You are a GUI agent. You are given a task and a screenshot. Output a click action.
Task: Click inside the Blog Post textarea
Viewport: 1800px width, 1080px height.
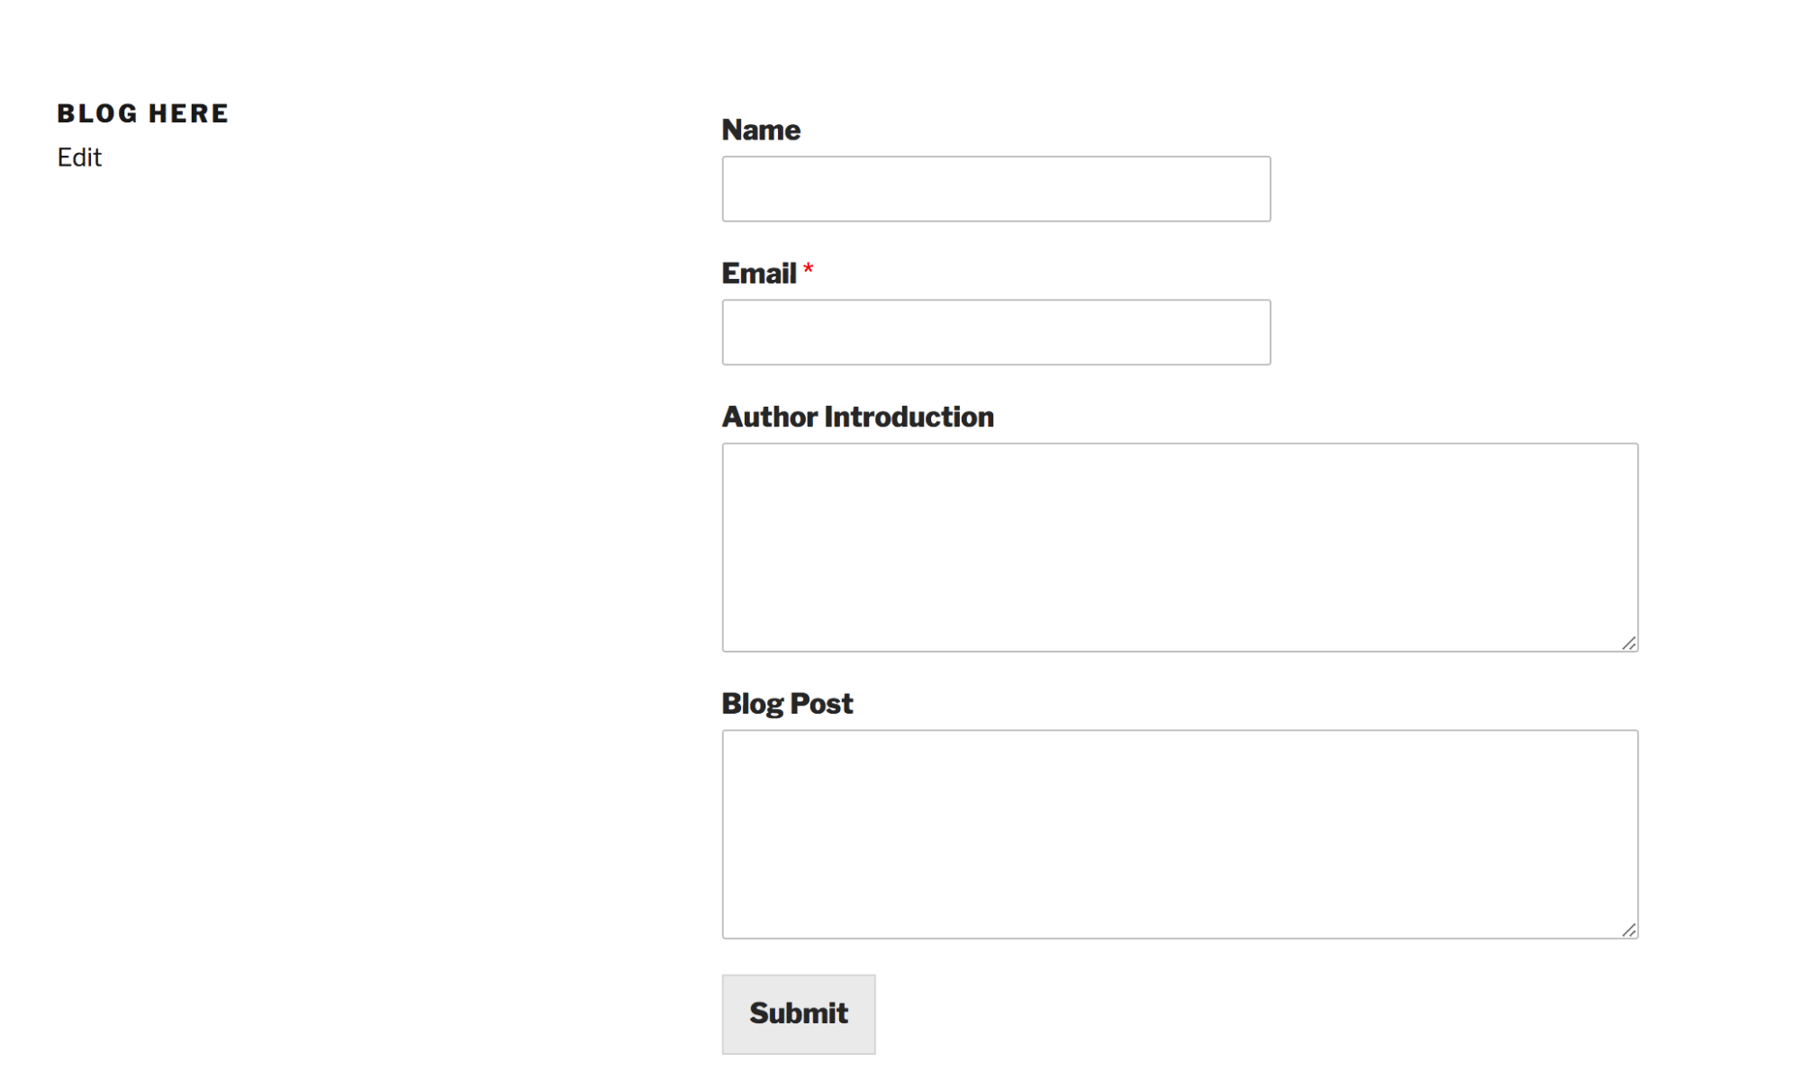click(1180, 834)
